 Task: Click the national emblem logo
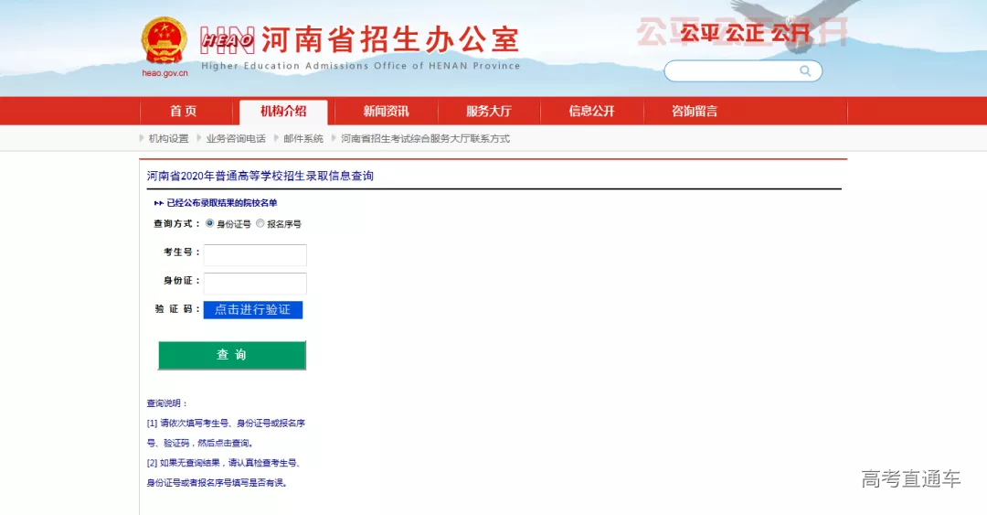[x=164, y=41]
